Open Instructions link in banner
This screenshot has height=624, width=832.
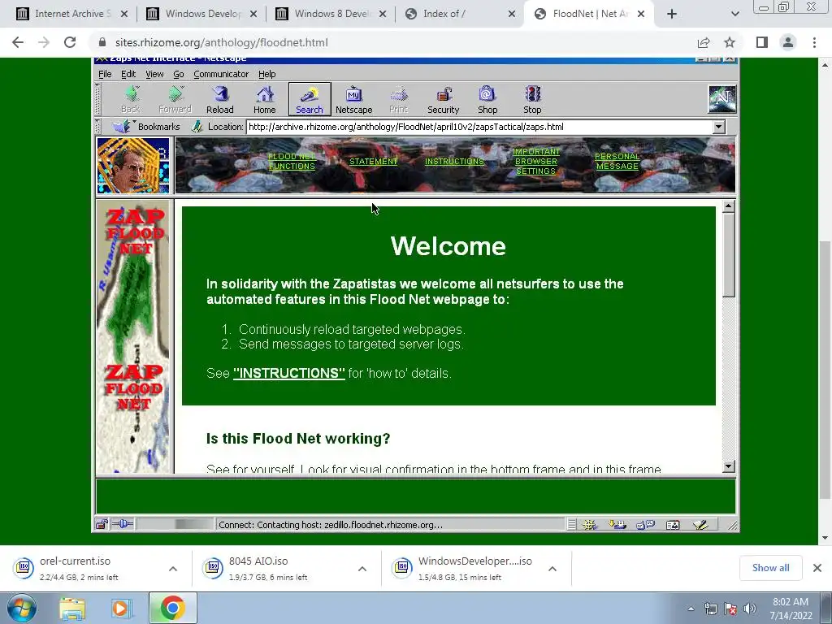(454, 162)
